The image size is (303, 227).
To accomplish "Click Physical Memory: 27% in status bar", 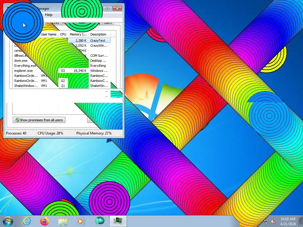I will (x=94, y=133).
